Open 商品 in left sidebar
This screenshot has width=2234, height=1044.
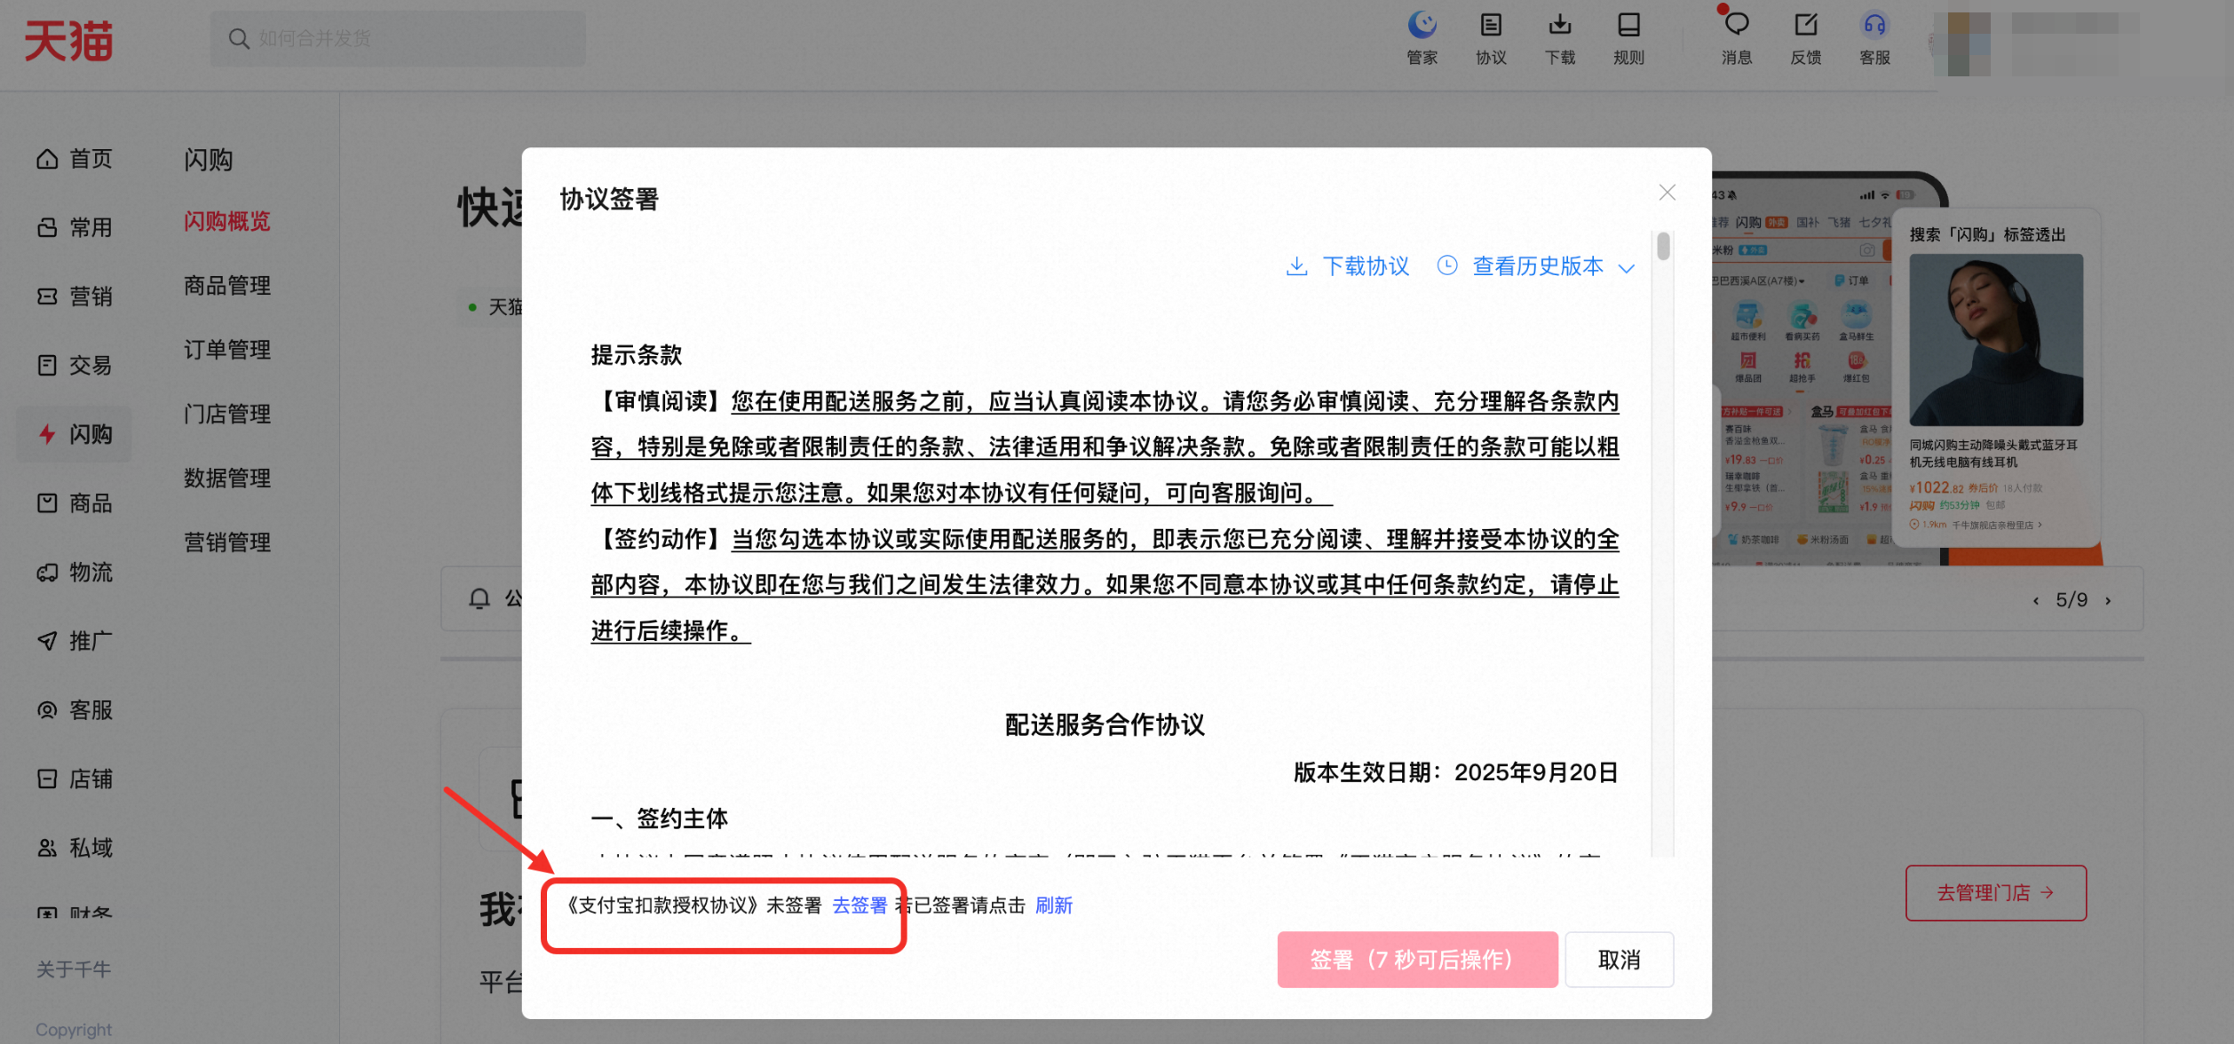tap(75, 503)
